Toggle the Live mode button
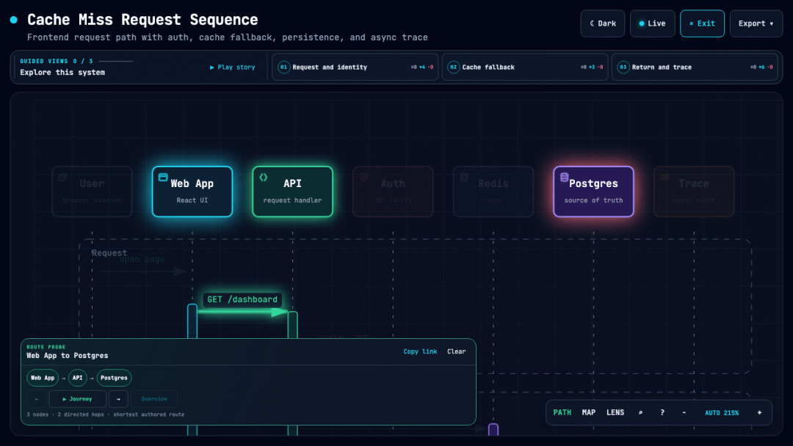 tap(653, 23)
